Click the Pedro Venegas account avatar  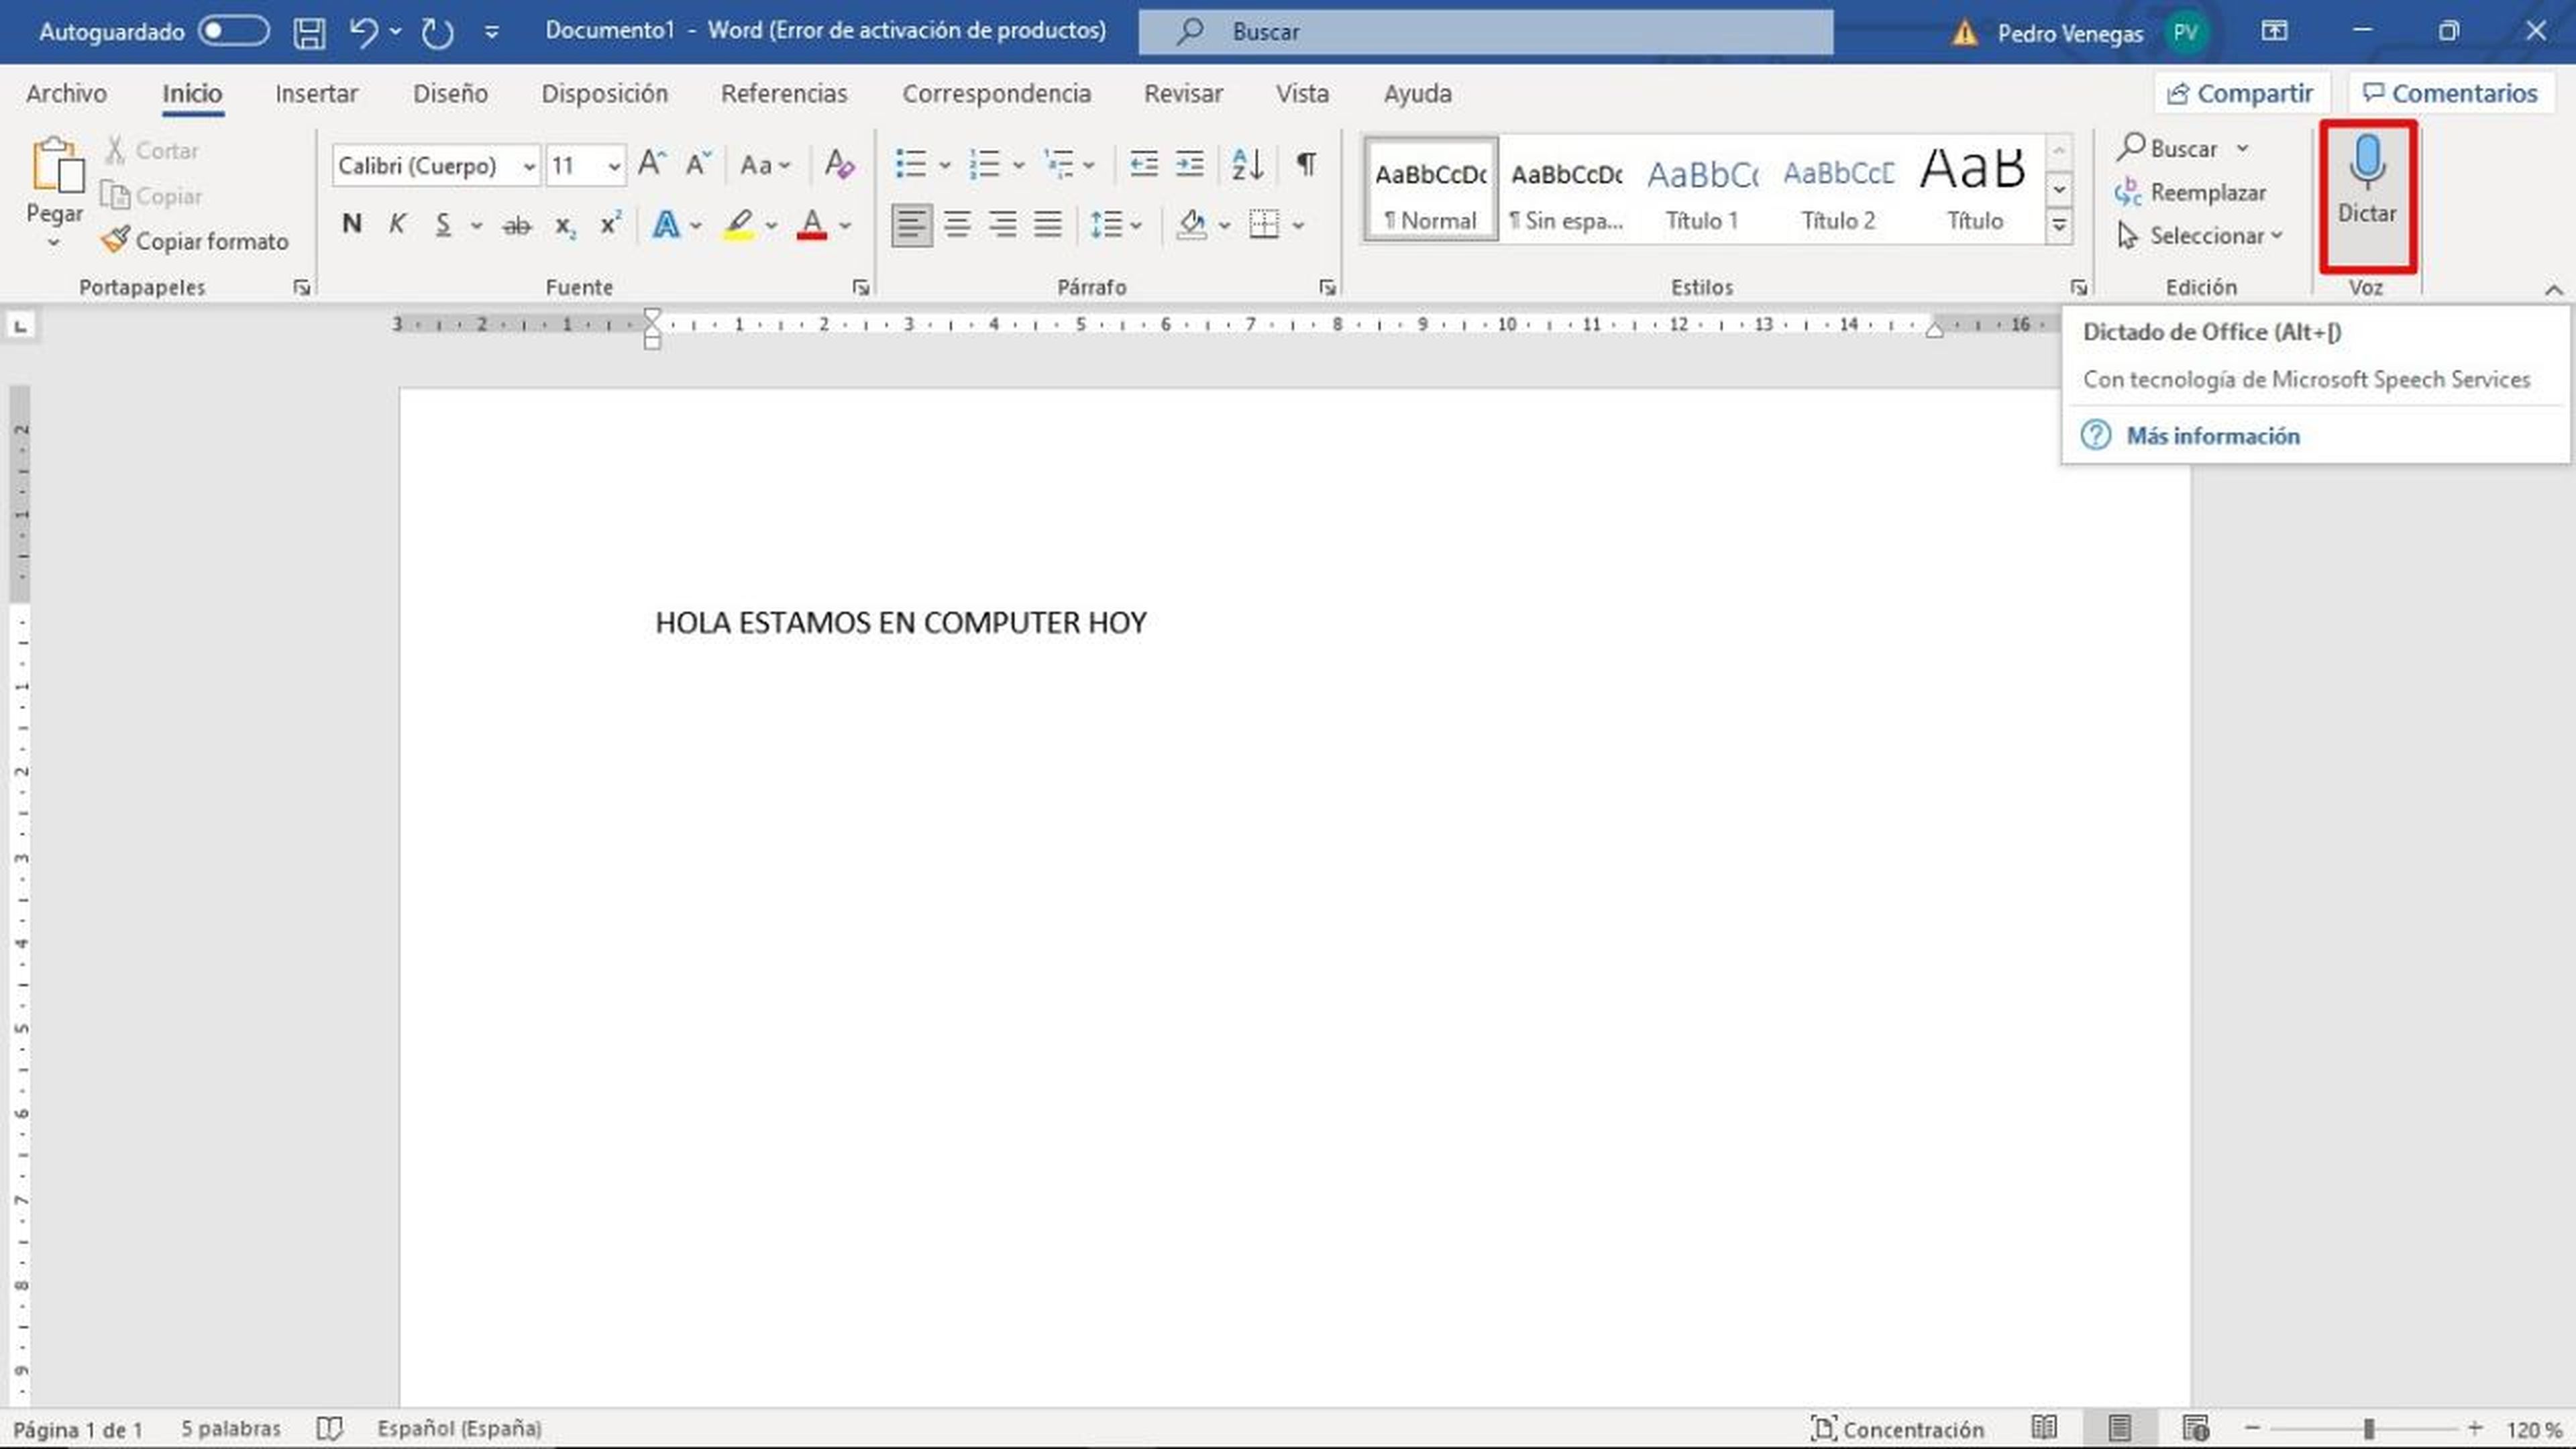tap(2185, 32)
